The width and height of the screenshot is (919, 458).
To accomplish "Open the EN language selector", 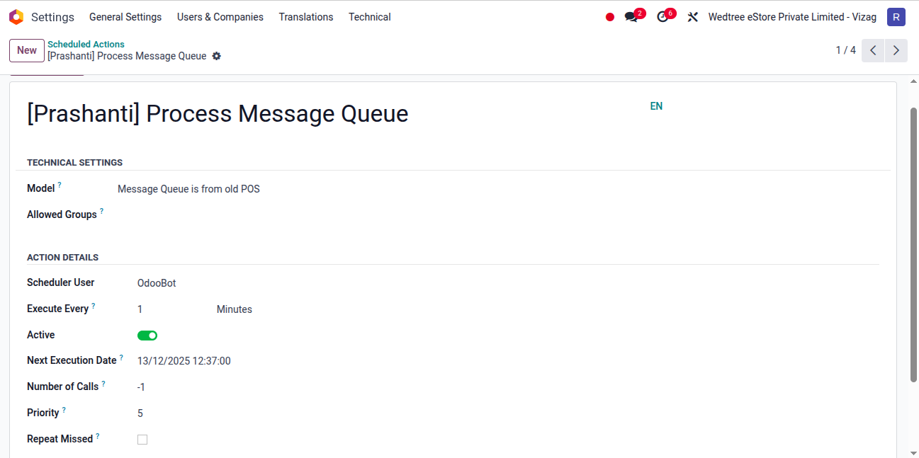I will coord(655,106).
